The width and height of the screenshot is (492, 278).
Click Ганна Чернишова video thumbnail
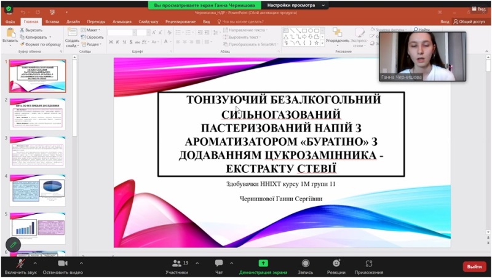tap(423, 57)
